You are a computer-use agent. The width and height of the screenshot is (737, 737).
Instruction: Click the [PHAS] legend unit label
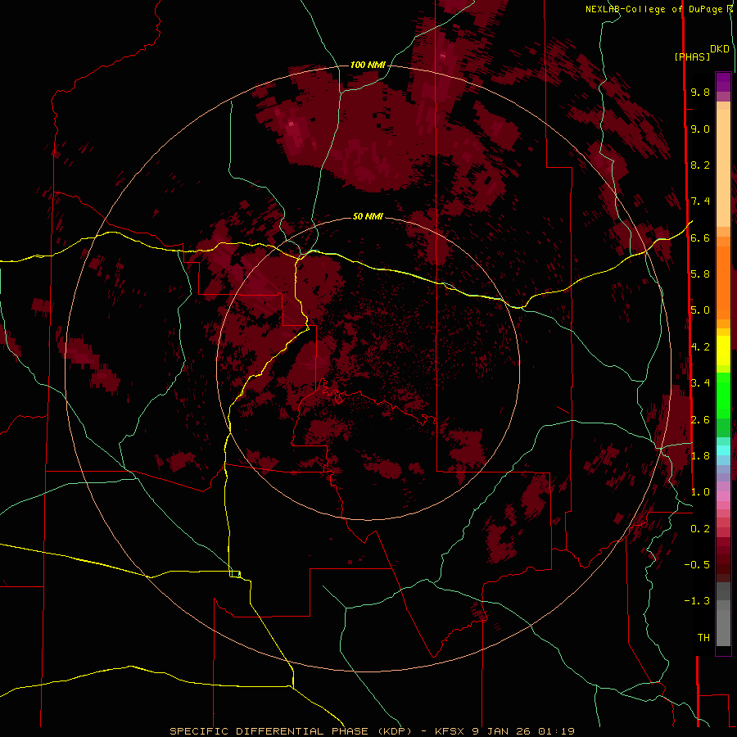coord(692,57)
